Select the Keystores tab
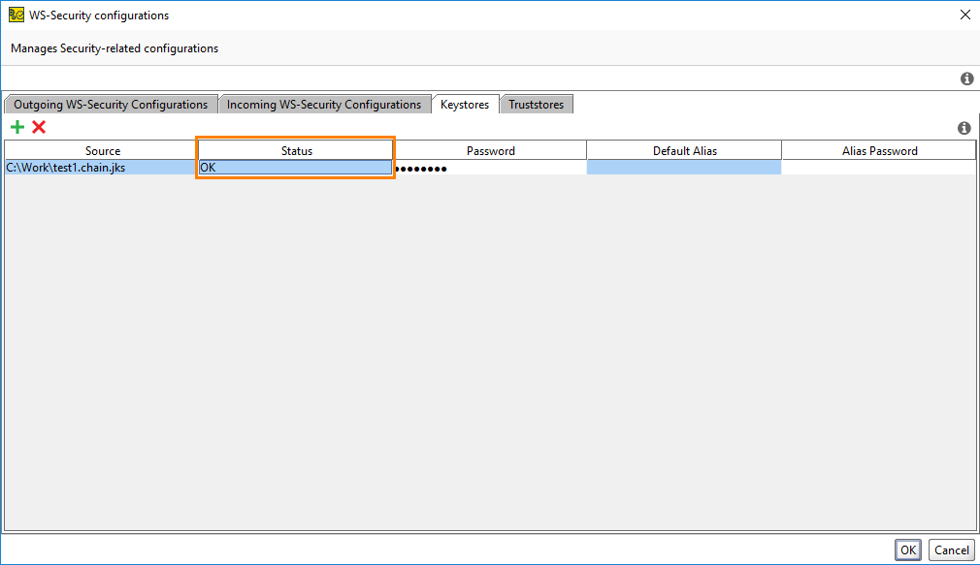 [x=467, y=104]
